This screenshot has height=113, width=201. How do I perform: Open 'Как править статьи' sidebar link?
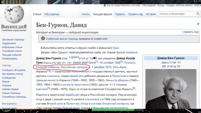[13, 74]
